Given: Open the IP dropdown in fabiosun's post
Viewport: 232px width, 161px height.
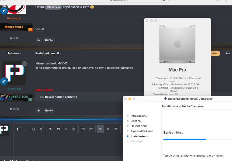Looking at the screenshot, I should click(x=59, y=53).
